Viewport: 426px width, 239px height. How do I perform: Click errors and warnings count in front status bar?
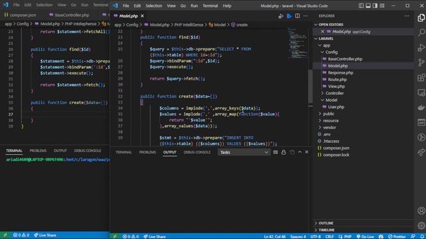pos(130,236)
